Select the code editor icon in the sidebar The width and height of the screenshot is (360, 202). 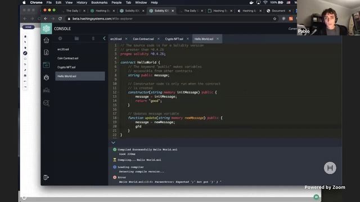click(46, 65)
